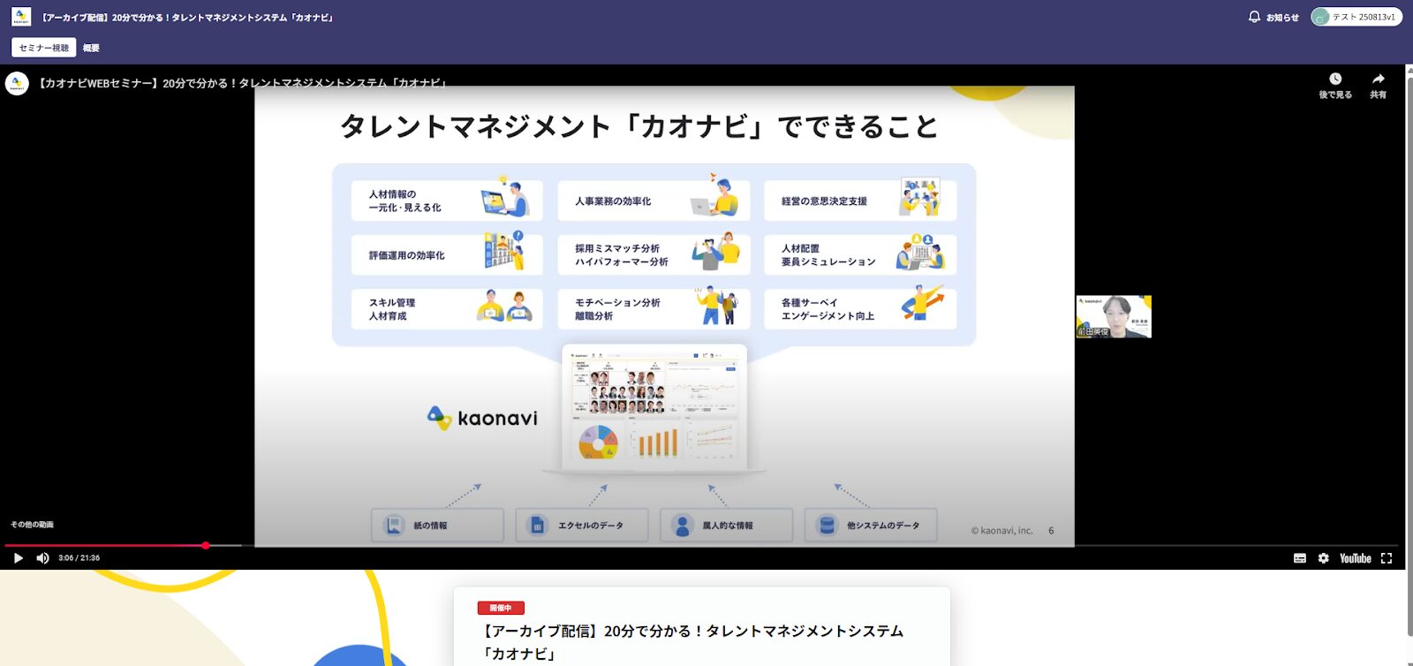Open the video on YouTube logo
Viewport: 1413px width, 666px height.
1355,558
